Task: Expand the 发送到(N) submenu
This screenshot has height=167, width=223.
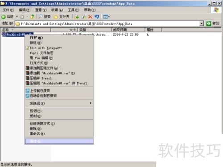Action: click(59, 103)
